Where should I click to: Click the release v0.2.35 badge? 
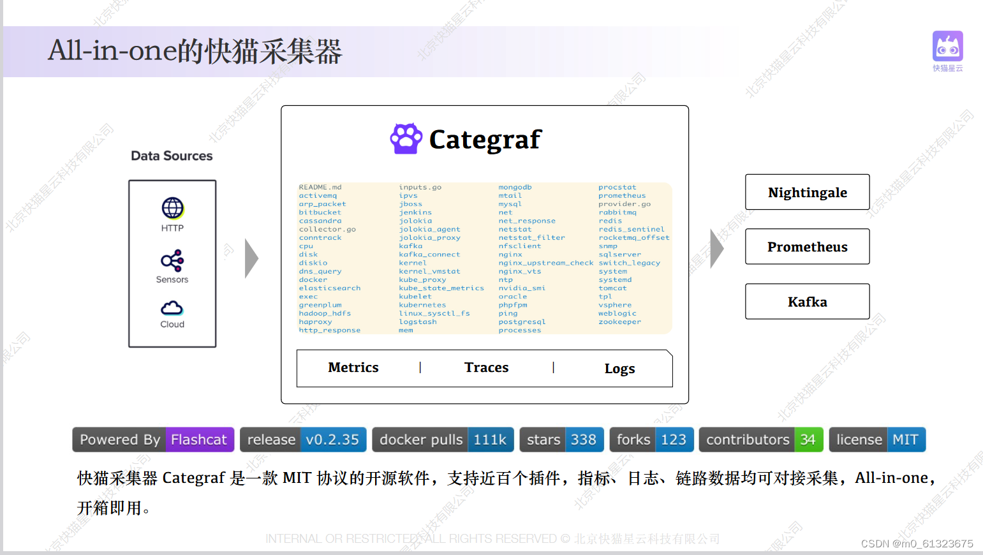click(x=303, y=440)
